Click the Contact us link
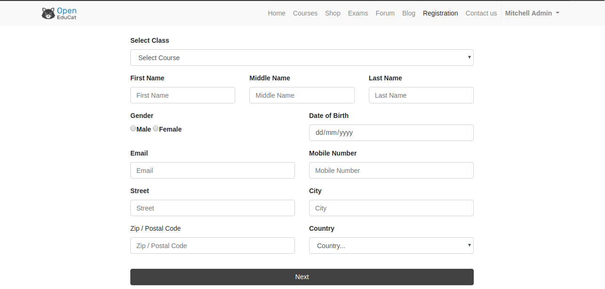The width and height of the screenshot is (605, 289). tap(481, 13)
